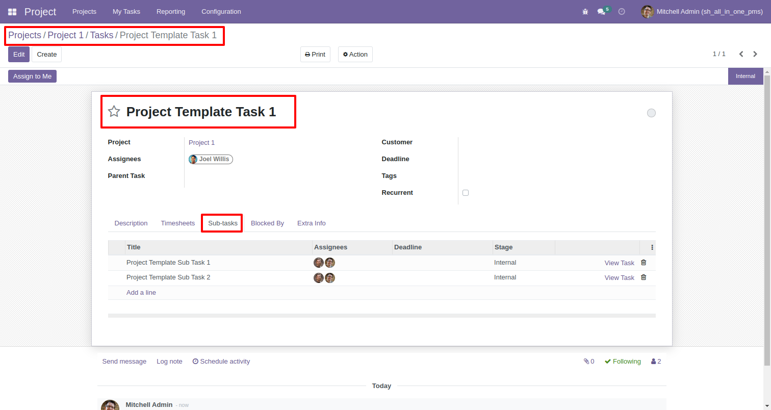Click the Internal stage cell of Sub Task 1
This screenshot has width=771, height=410.
(x=505, y=263)
